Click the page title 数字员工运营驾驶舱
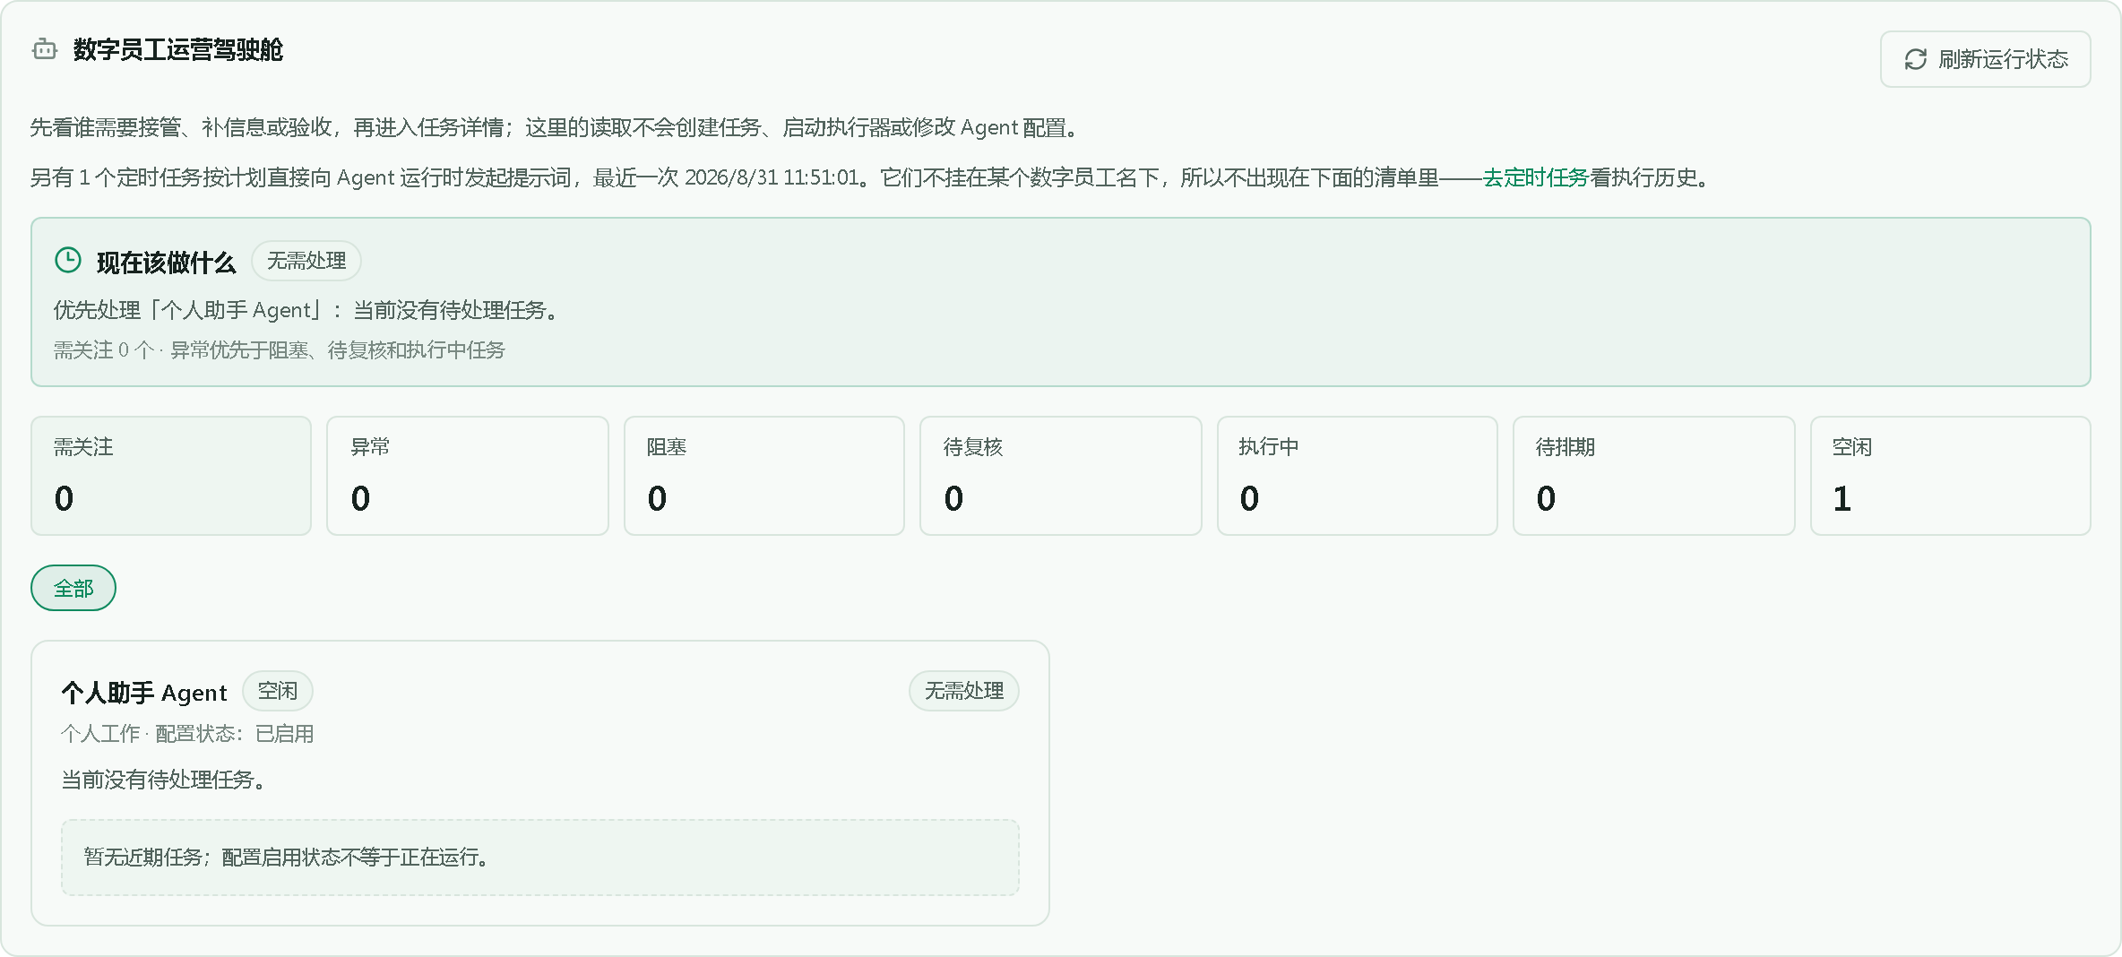2122x957 pixels. coord(178,49)
